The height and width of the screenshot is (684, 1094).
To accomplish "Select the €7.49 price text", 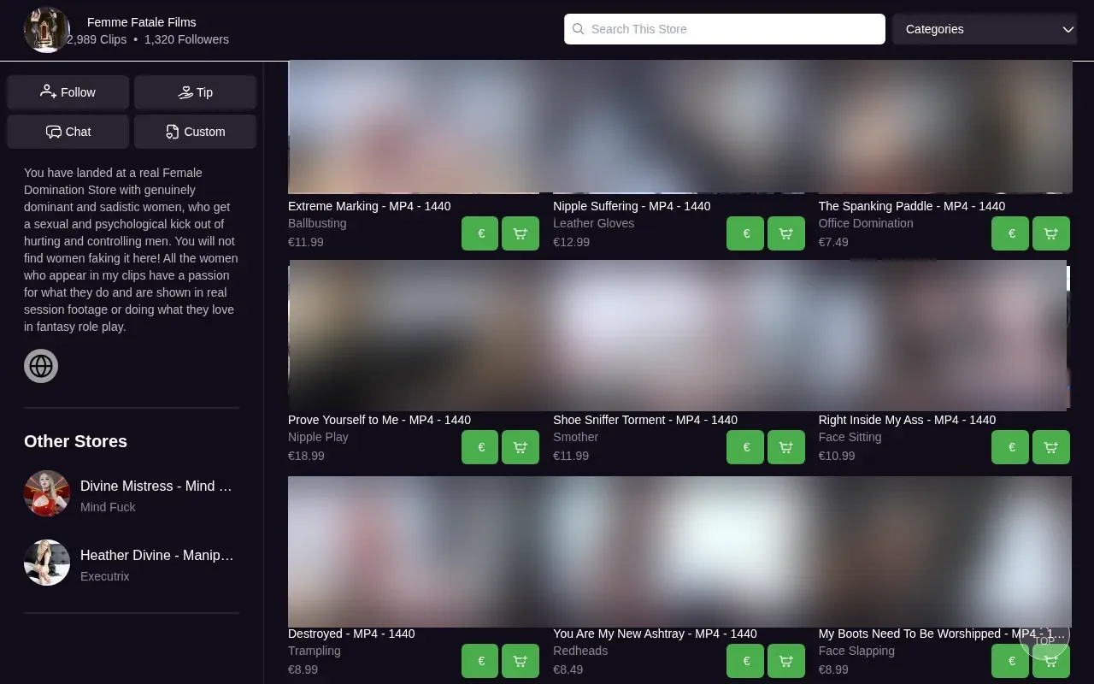I will click(833, 242).
